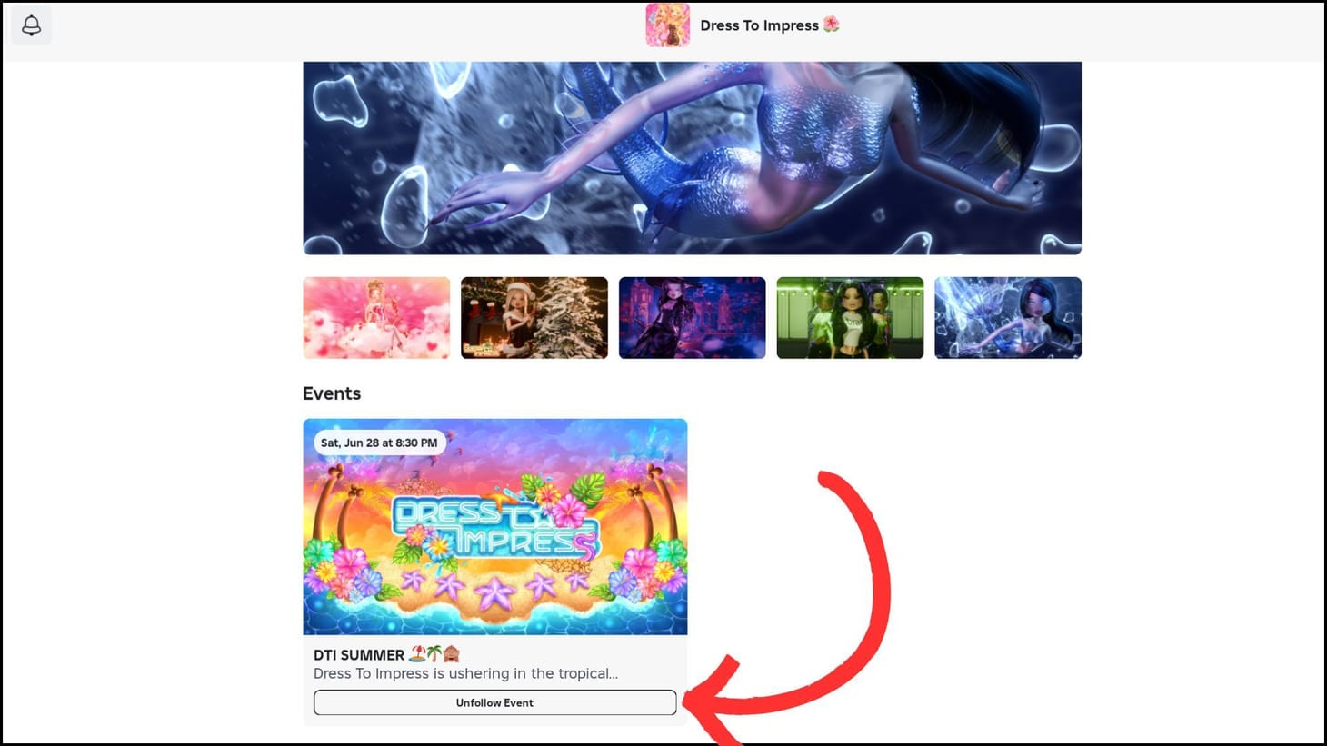1327x746 pixels.
Task: Click the starfish on the event banner's beach
Action: coord(493,592)
